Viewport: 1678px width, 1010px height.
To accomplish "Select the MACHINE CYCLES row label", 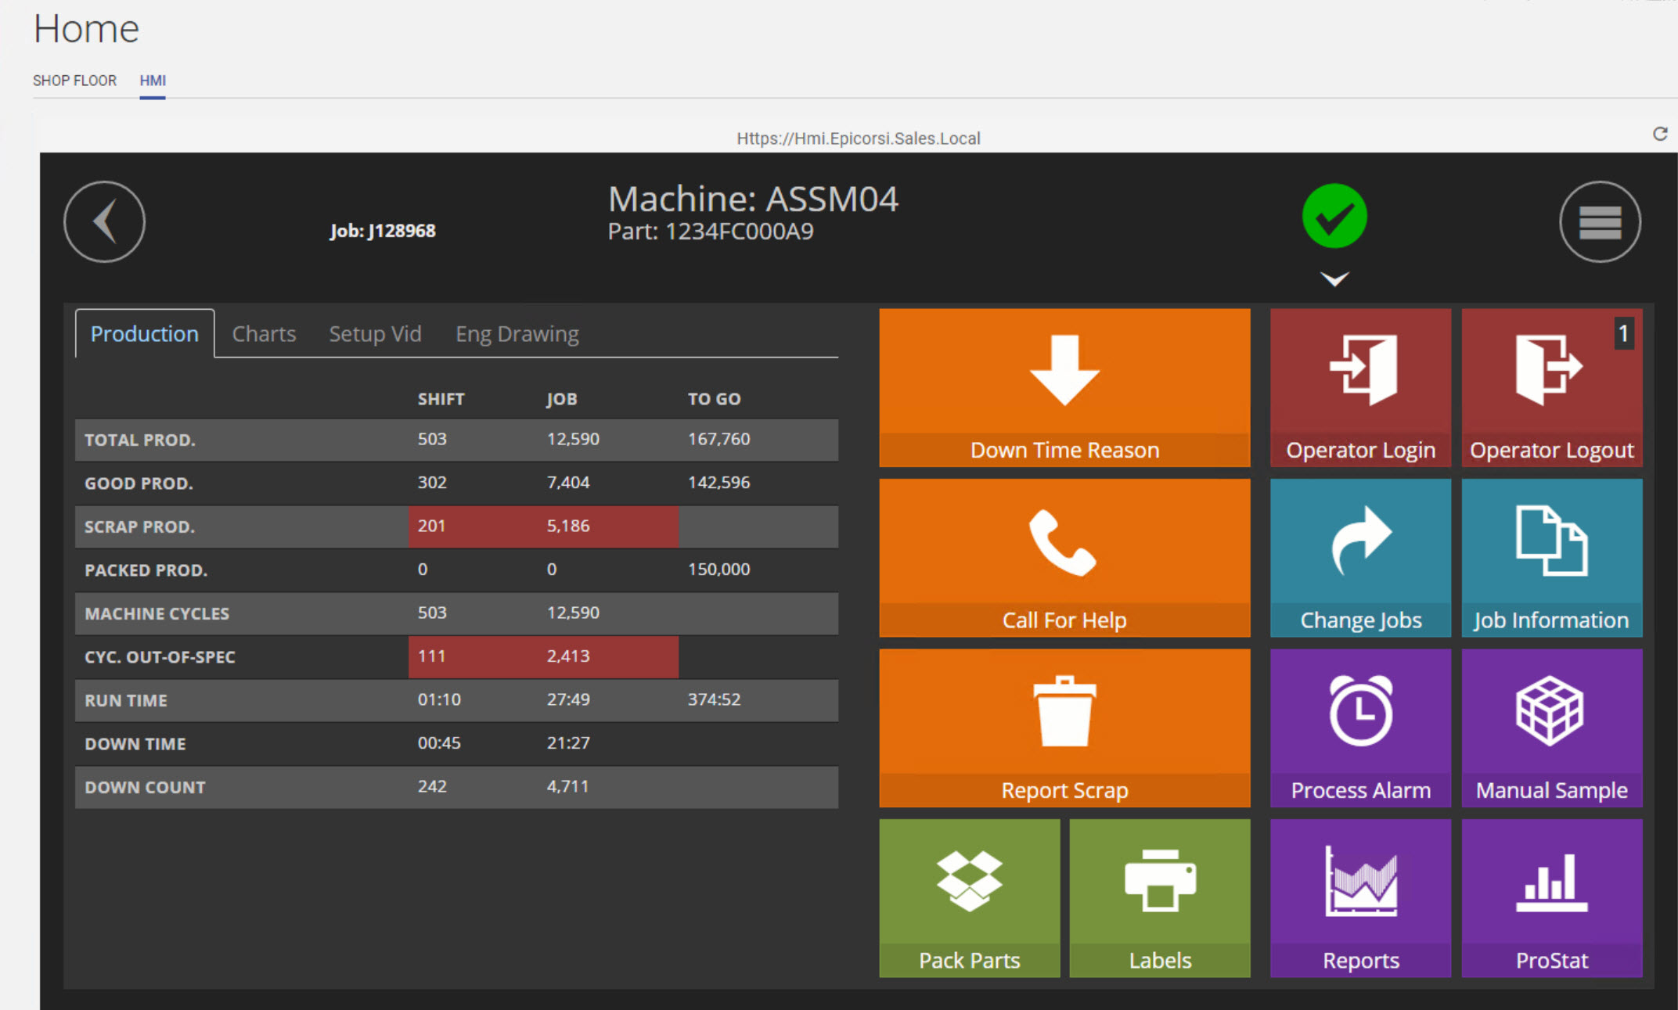I will click(157, 613).
